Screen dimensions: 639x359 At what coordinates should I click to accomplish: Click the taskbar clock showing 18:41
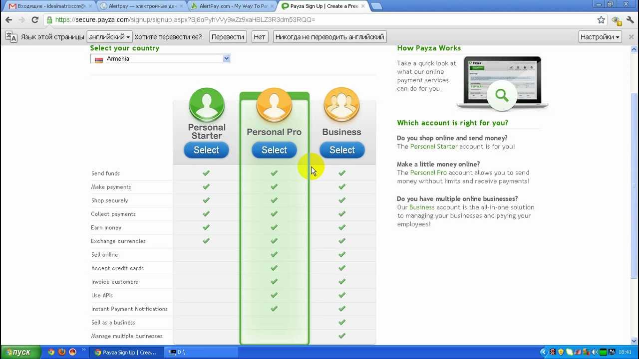[625, 352]
